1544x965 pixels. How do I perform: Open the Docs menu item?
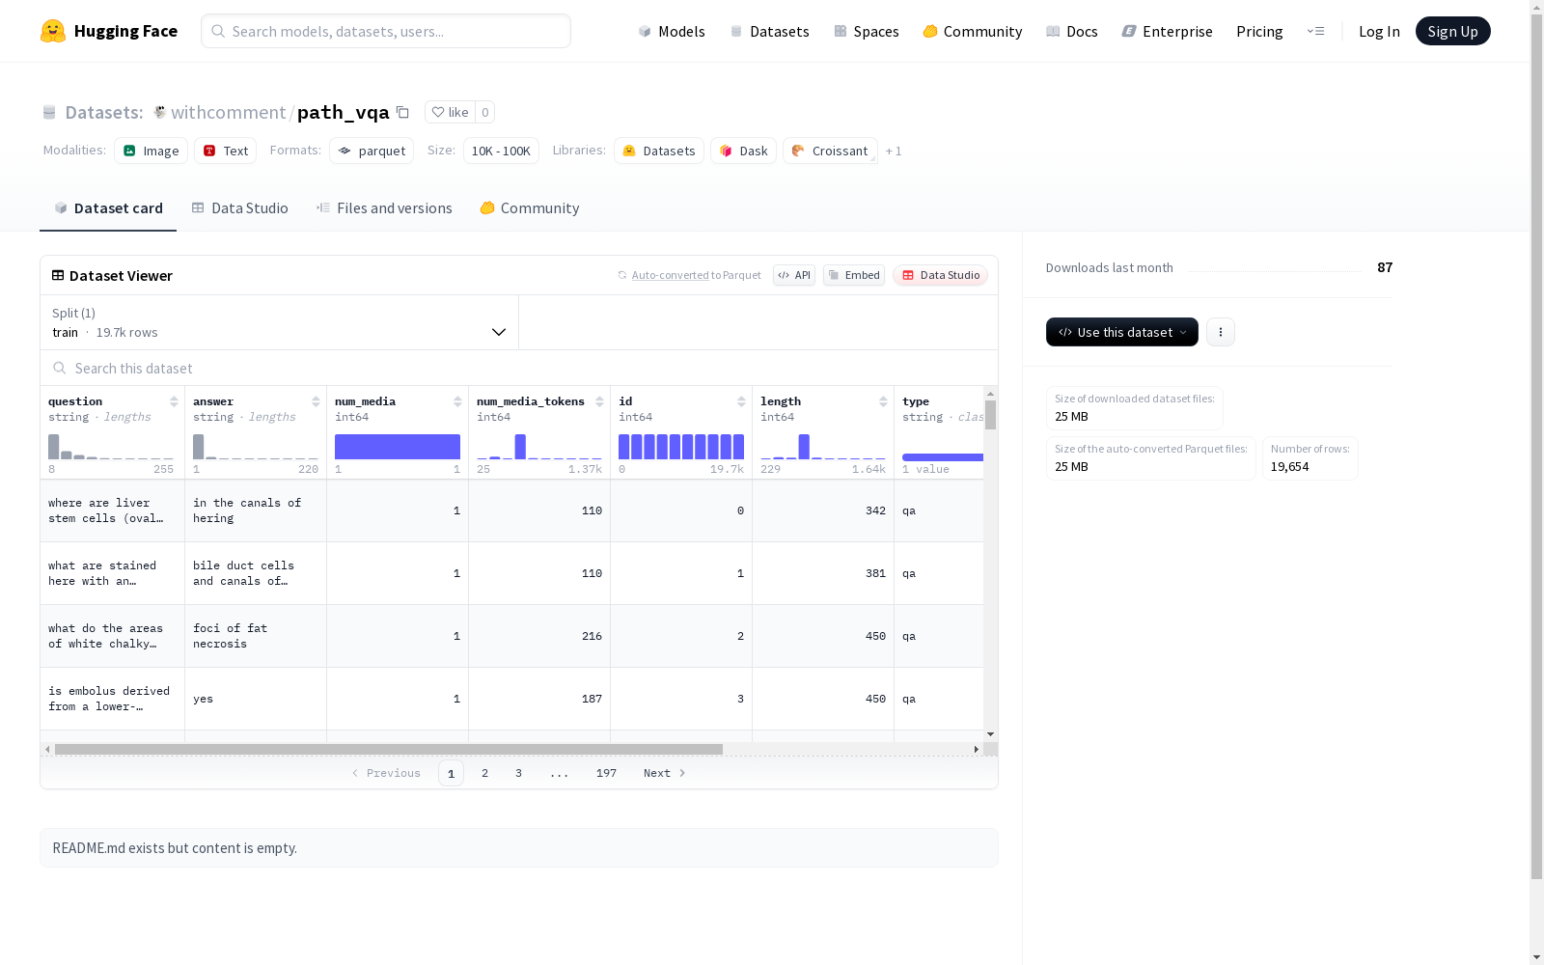(1072, 31)
